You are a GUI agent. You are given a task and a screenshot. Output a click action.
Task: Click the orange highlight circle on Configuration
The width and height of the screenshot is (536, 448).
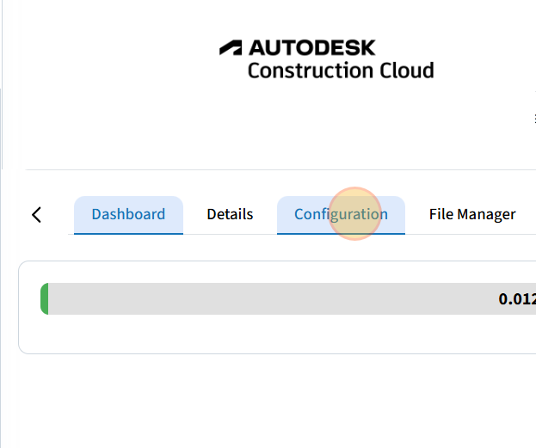(x=355, y=214)
